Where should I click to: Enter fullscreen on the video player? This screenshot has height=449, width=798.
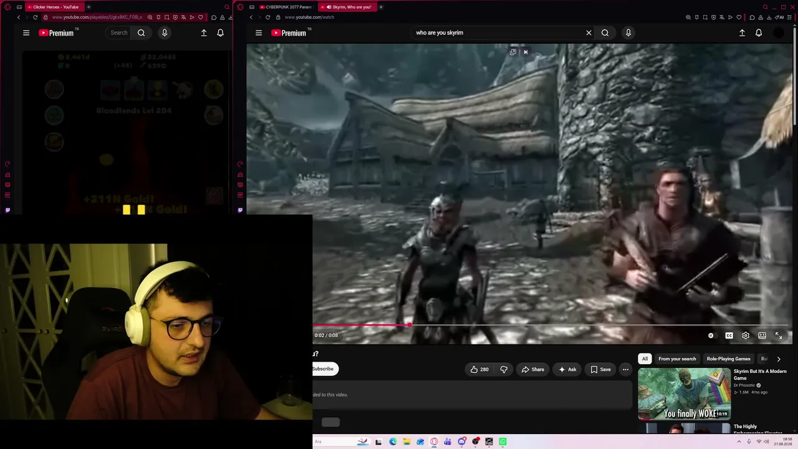(779, 336)
